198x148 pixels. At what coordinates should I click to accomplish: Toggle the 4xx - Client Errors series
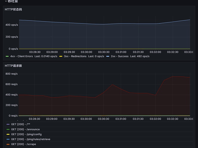23,56
